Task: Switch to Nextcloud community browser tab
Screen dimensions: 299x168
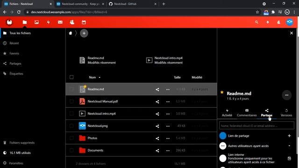Action: pos(80,4)
